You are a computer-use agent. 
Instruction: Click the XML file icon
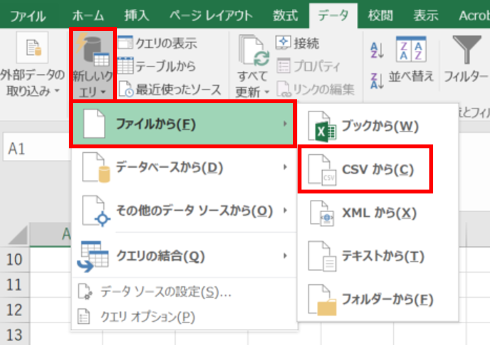pos(322,213)
